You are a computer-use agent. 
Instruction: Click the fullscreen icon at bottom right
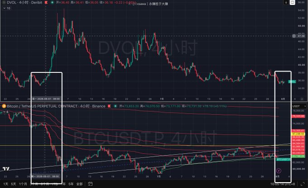pyautogui.click(x=303, y=184)
